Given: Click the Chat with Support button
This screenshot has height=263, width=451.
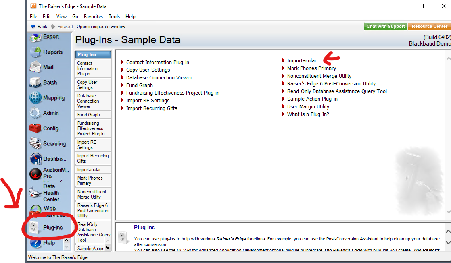Looking at the screenshot, I should coord(386,27).
